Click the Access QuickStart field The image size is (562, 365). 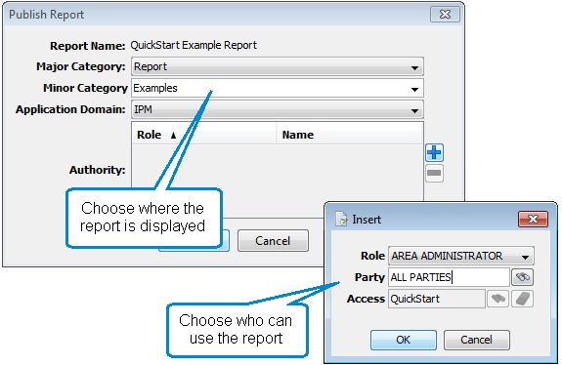(437, 299)
